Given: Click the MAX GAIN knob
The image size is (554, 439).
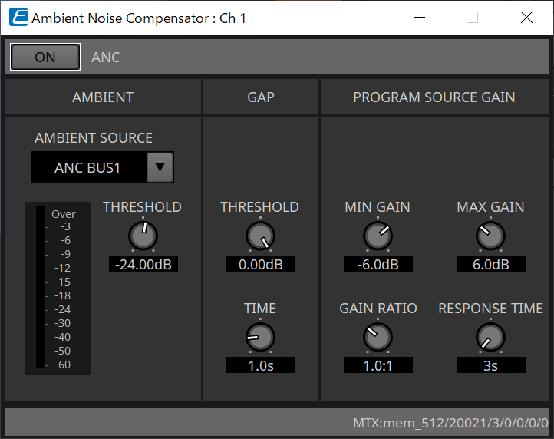Looking at the screenshot, I should coord(490,236).
